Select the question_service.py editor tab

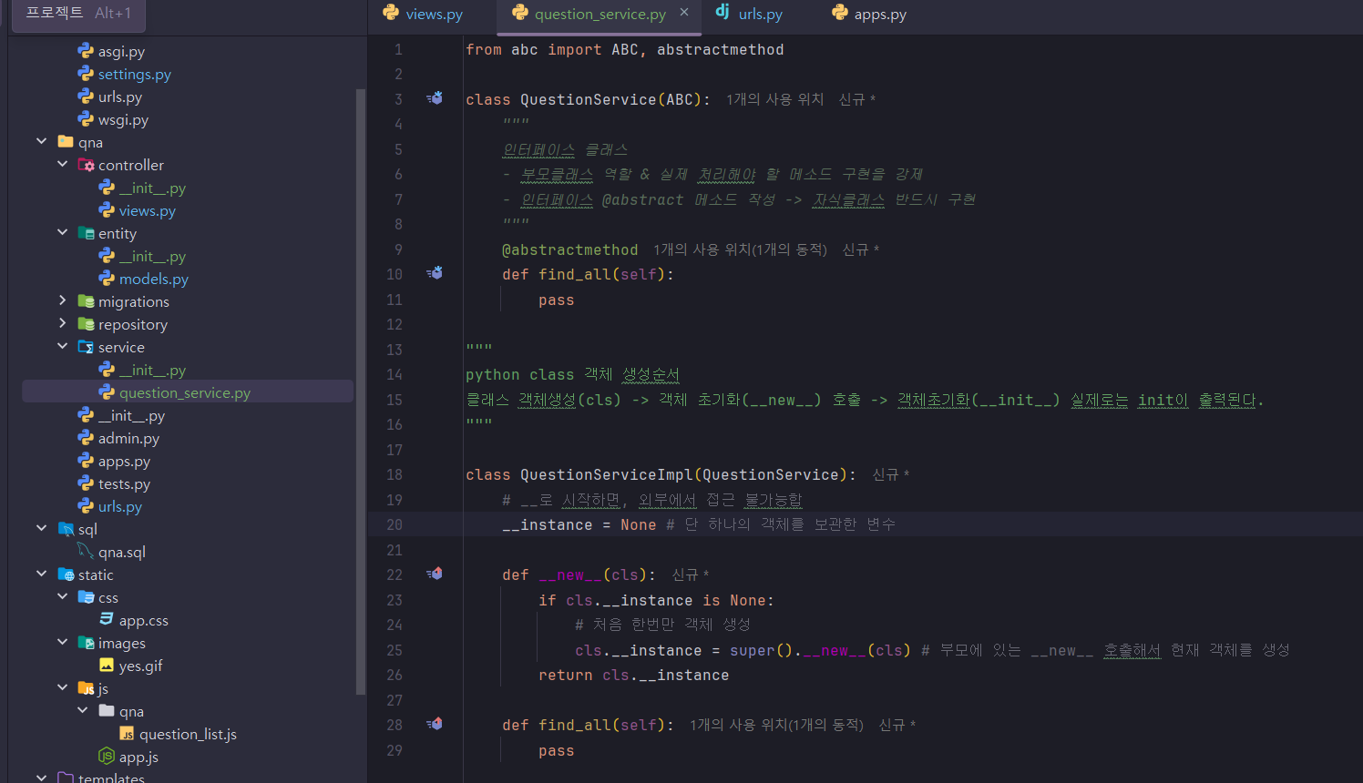[600, 14]
